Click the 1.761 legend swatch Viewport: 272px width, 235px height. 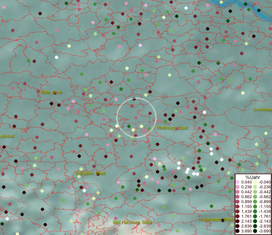pos(238,216)
